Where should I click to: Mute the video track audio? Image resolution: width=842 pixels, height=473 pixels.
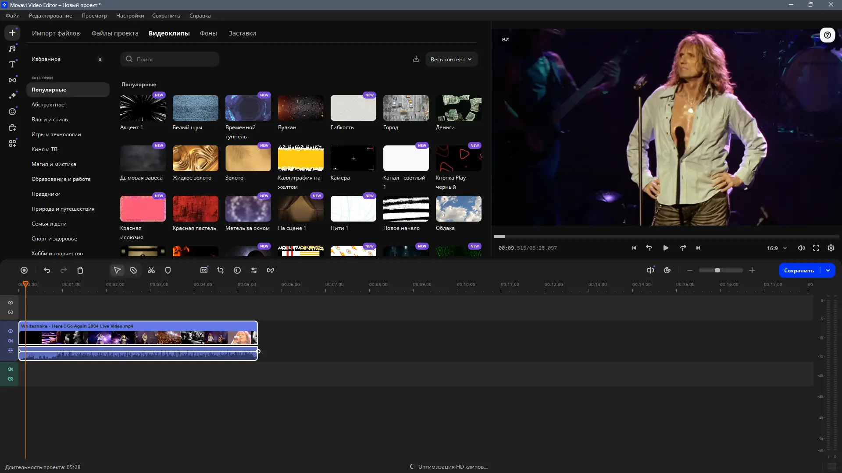pyautogui.click(x=11, y=341)
